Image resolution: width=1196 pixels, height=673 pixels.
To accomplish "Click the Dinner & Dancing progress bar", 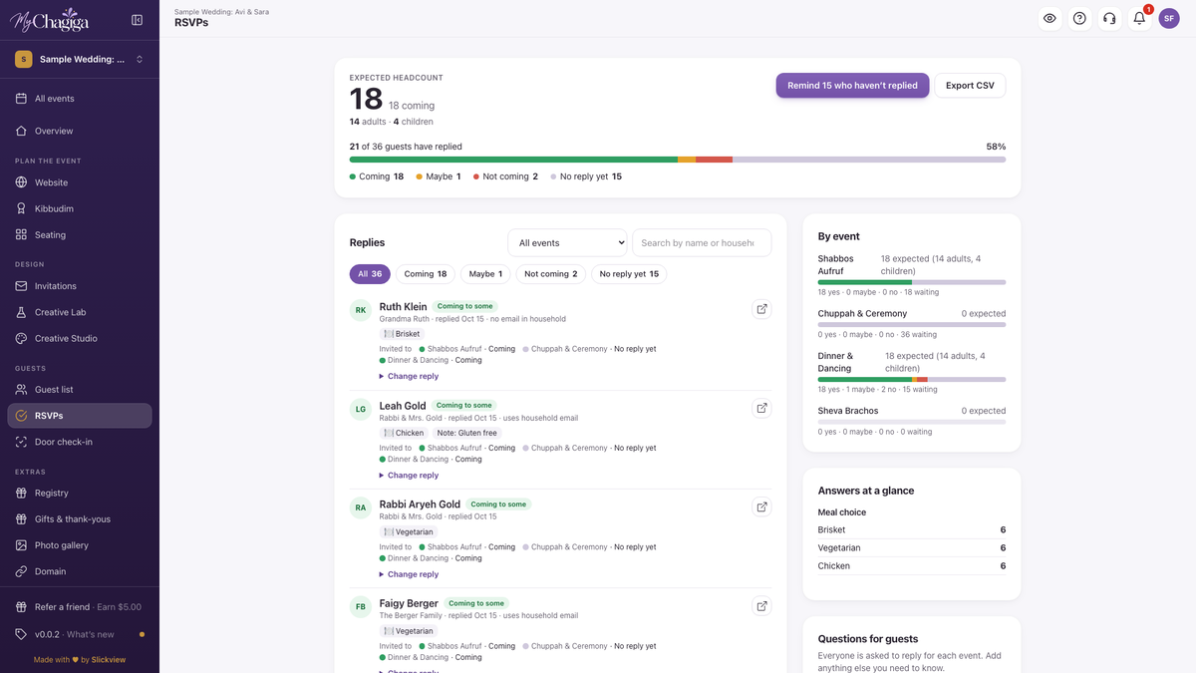I will click(x=912, y=379).
